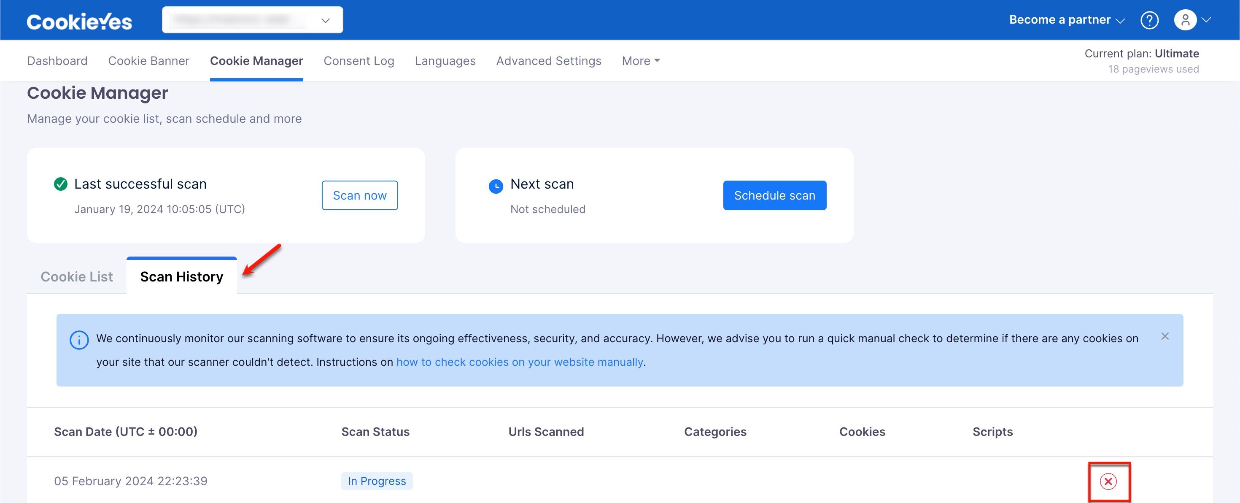
Task: Click the green checkmark scan status icon
Action: pos(61,184)
